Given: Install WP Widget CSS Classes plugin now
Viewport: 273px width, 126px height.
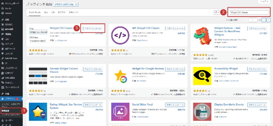Looking at the screenshot, I should point(175,28).
